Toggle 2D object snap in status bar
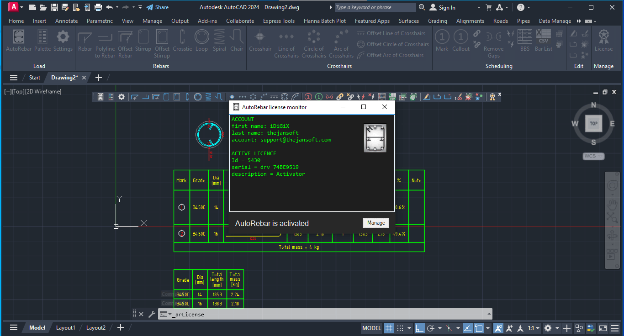624x336 pixels. coord(479,328)
